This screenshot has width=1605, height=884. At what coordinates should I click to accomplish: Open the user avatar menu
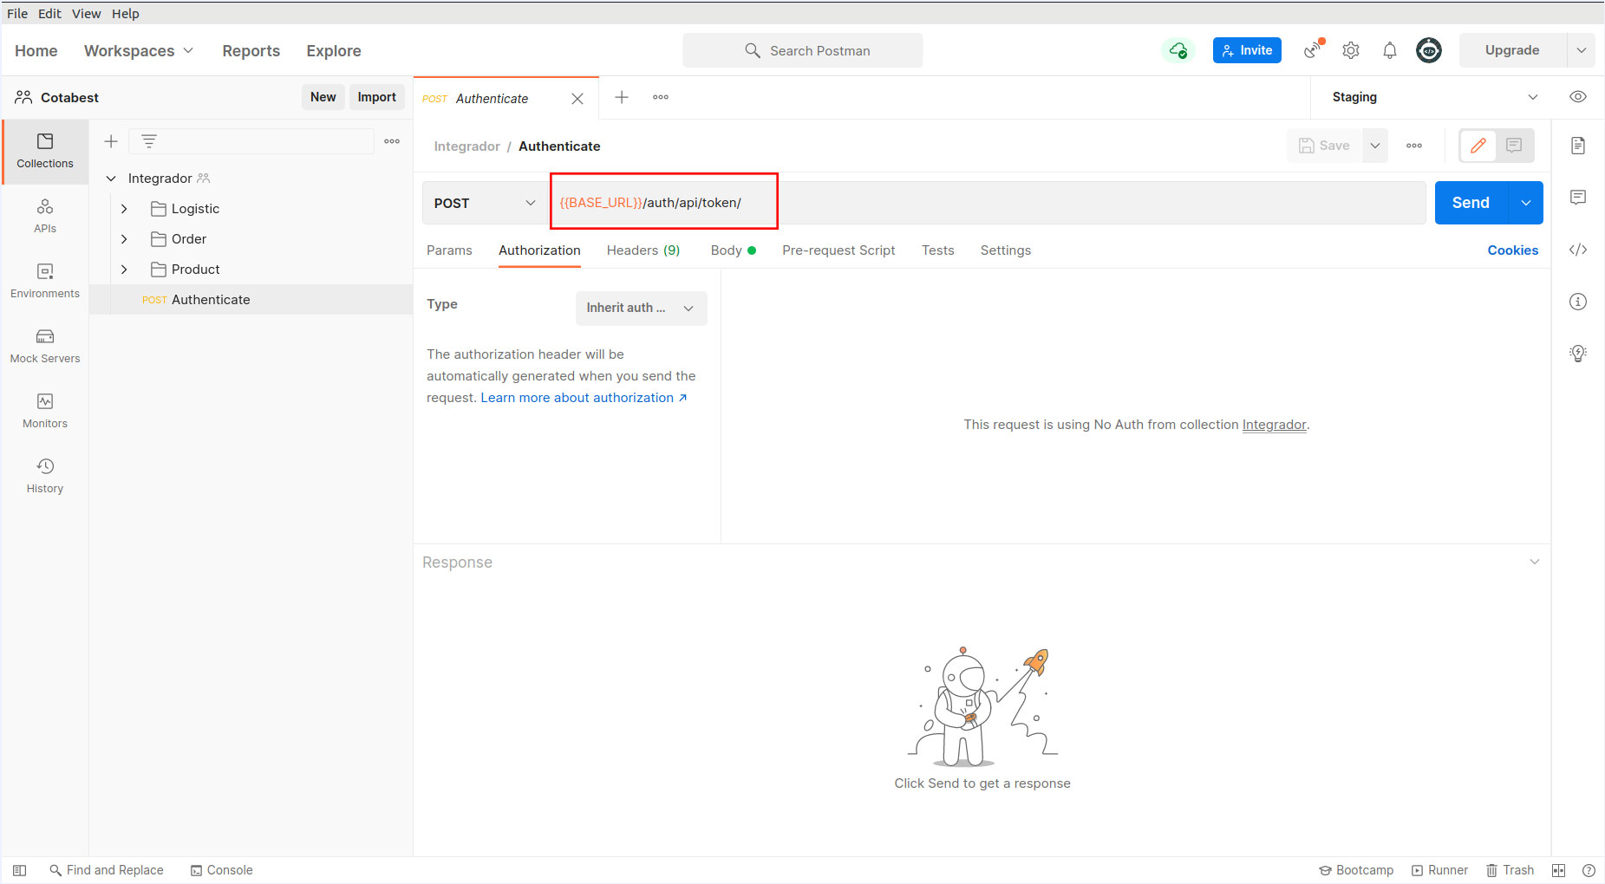tap(1429, 50)
